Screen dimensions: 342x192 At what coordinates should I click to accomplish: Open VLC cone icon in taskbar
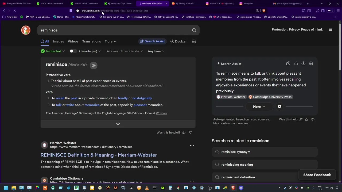click(x=147, y=188)
